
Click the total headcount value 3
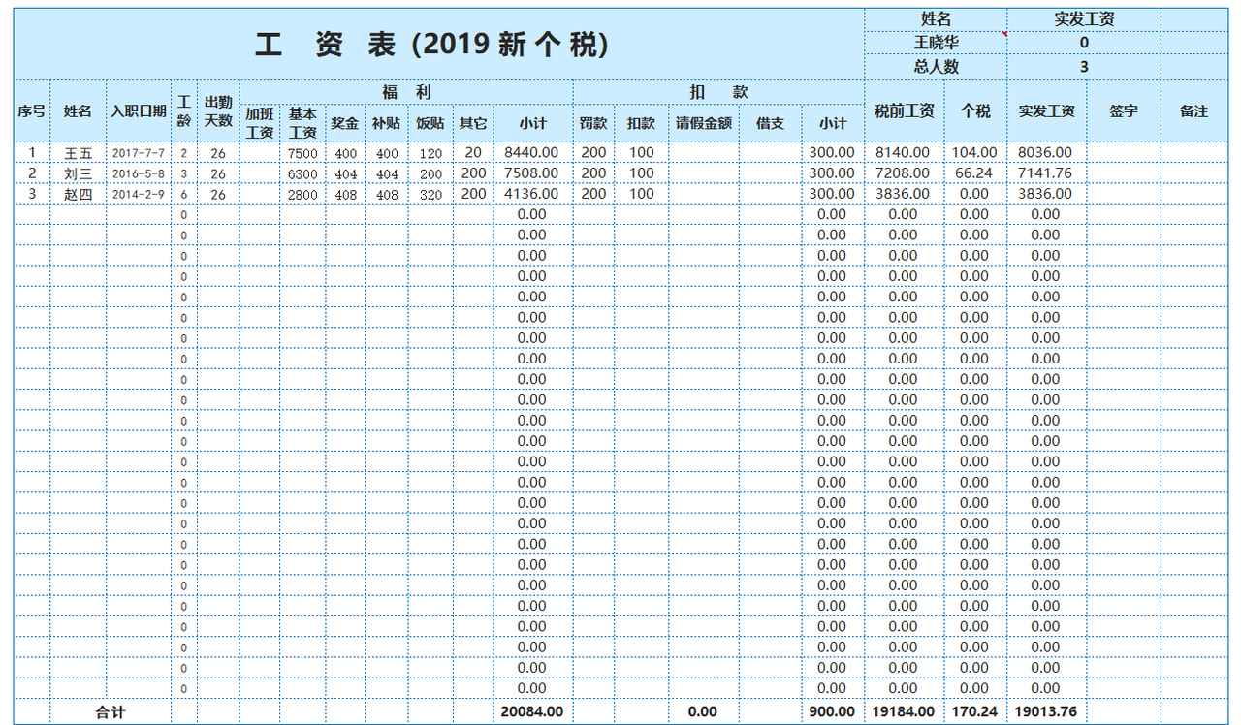pyautogui.click(x=1084, y=67)
